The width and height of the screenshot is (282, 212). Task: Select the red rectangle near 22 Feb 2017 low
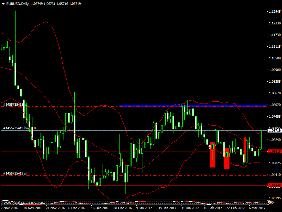[227, 158]
